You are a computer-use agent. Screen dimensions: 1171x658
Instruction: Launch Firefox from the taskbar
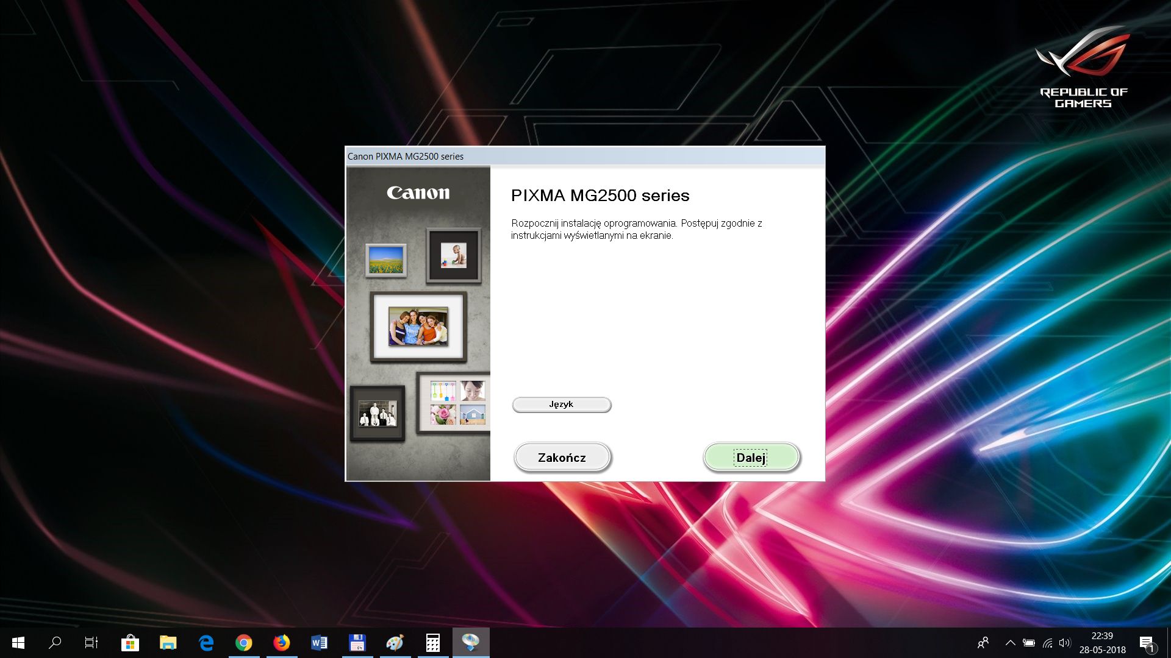[282, 643]
